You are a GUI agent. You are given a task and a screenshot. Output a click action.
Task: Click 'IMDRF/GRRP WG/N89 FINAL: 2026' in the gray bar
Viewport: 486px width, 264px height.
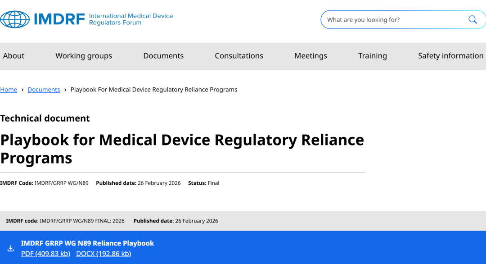click(82, 221)
